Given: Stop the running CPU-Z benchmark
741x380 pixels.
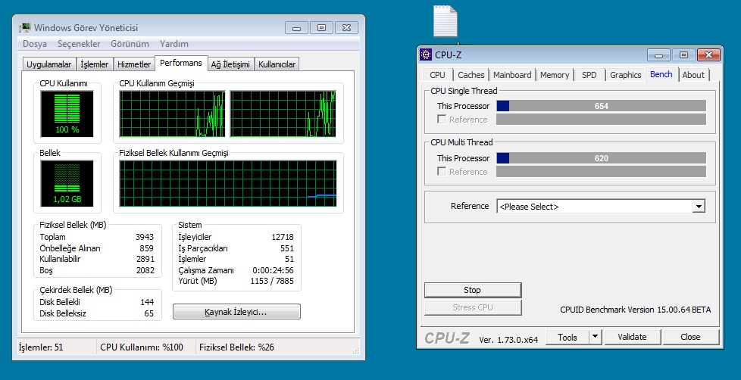Looking at the screenshot, I should [473, 290].
